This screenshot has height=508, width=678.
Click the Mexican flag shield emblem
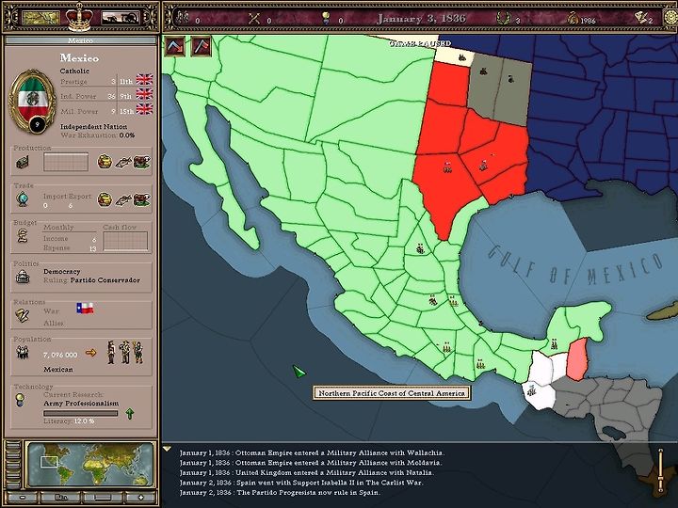(32, 101)
